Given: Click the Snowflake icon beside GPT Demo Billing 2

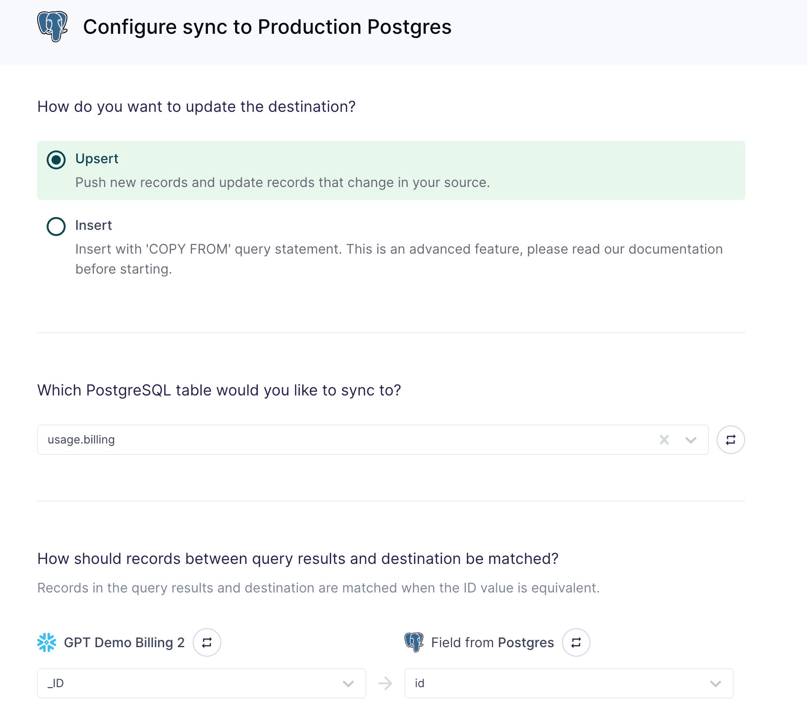Looking at the screenshot, I should pos(48,642).
